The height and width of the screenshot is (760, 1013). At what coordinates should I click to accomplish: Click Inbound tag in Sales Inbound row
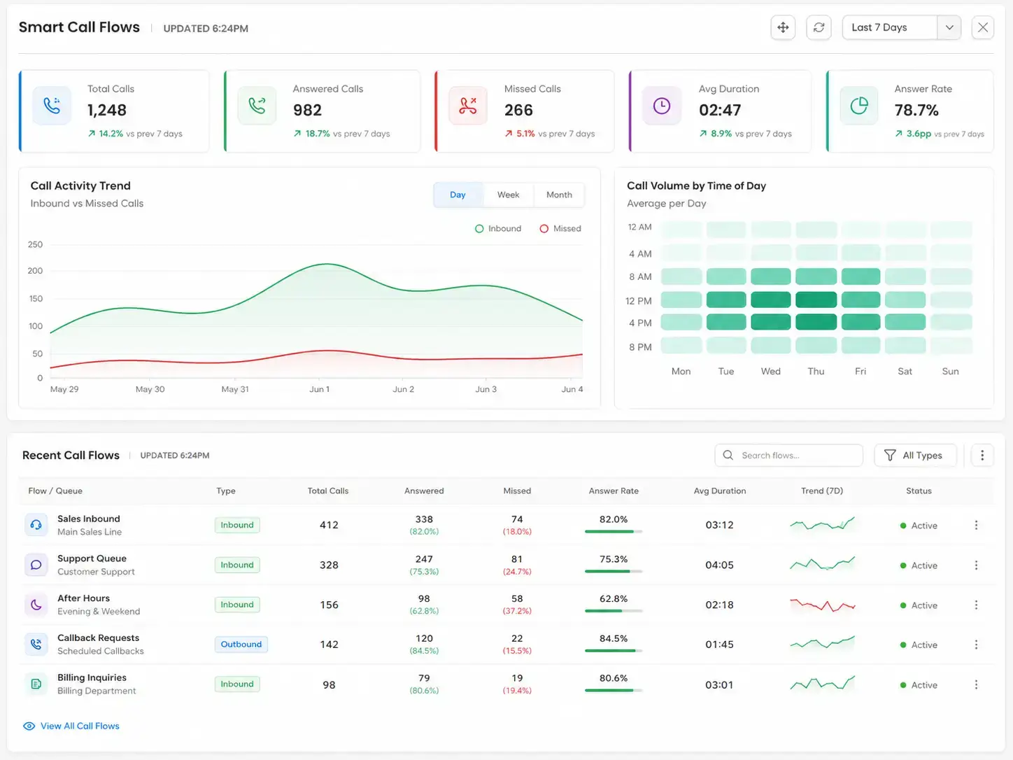tap(237, 525)
